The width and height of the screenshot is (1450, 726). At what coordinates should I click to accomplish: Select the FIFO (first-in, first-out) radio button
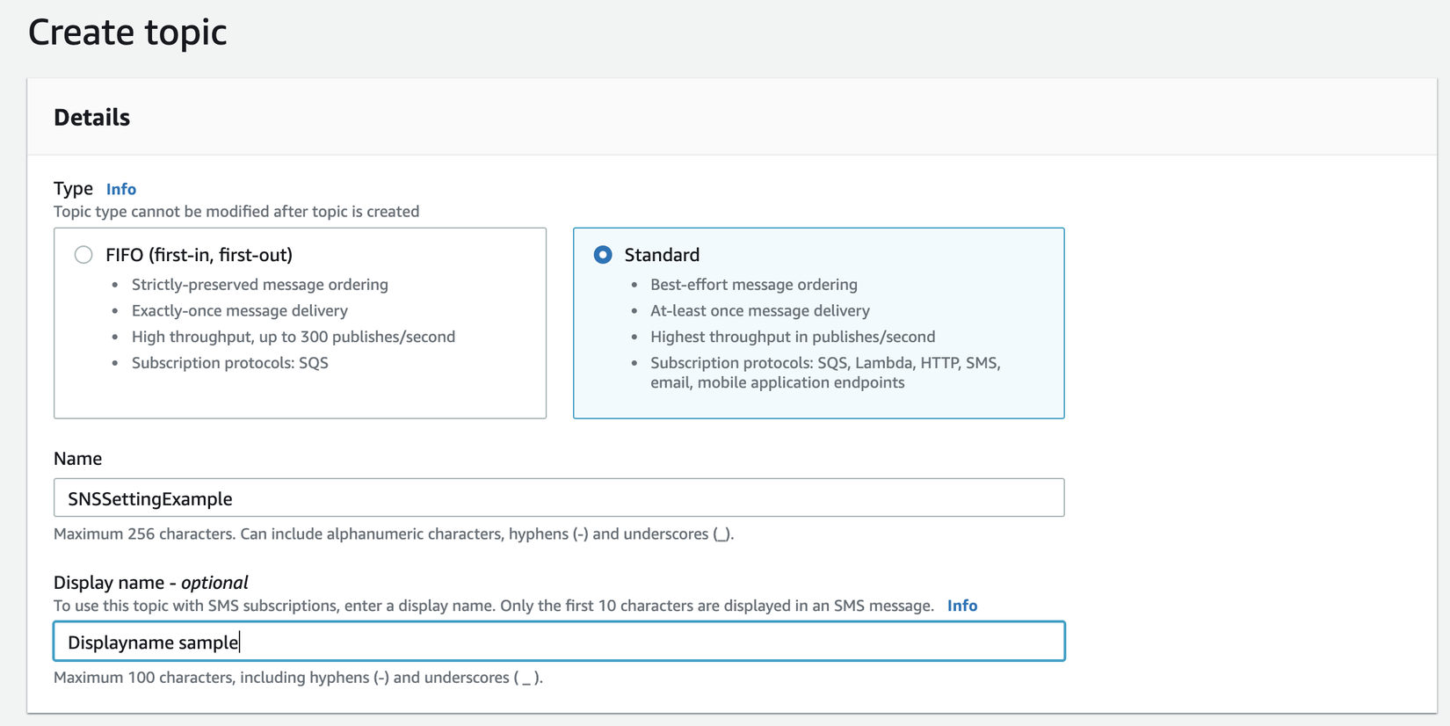coord(83,255)
